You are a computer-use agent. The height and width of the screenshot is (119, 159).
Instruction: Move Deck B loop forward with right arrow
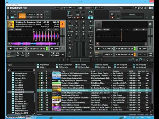coord(145,55)
